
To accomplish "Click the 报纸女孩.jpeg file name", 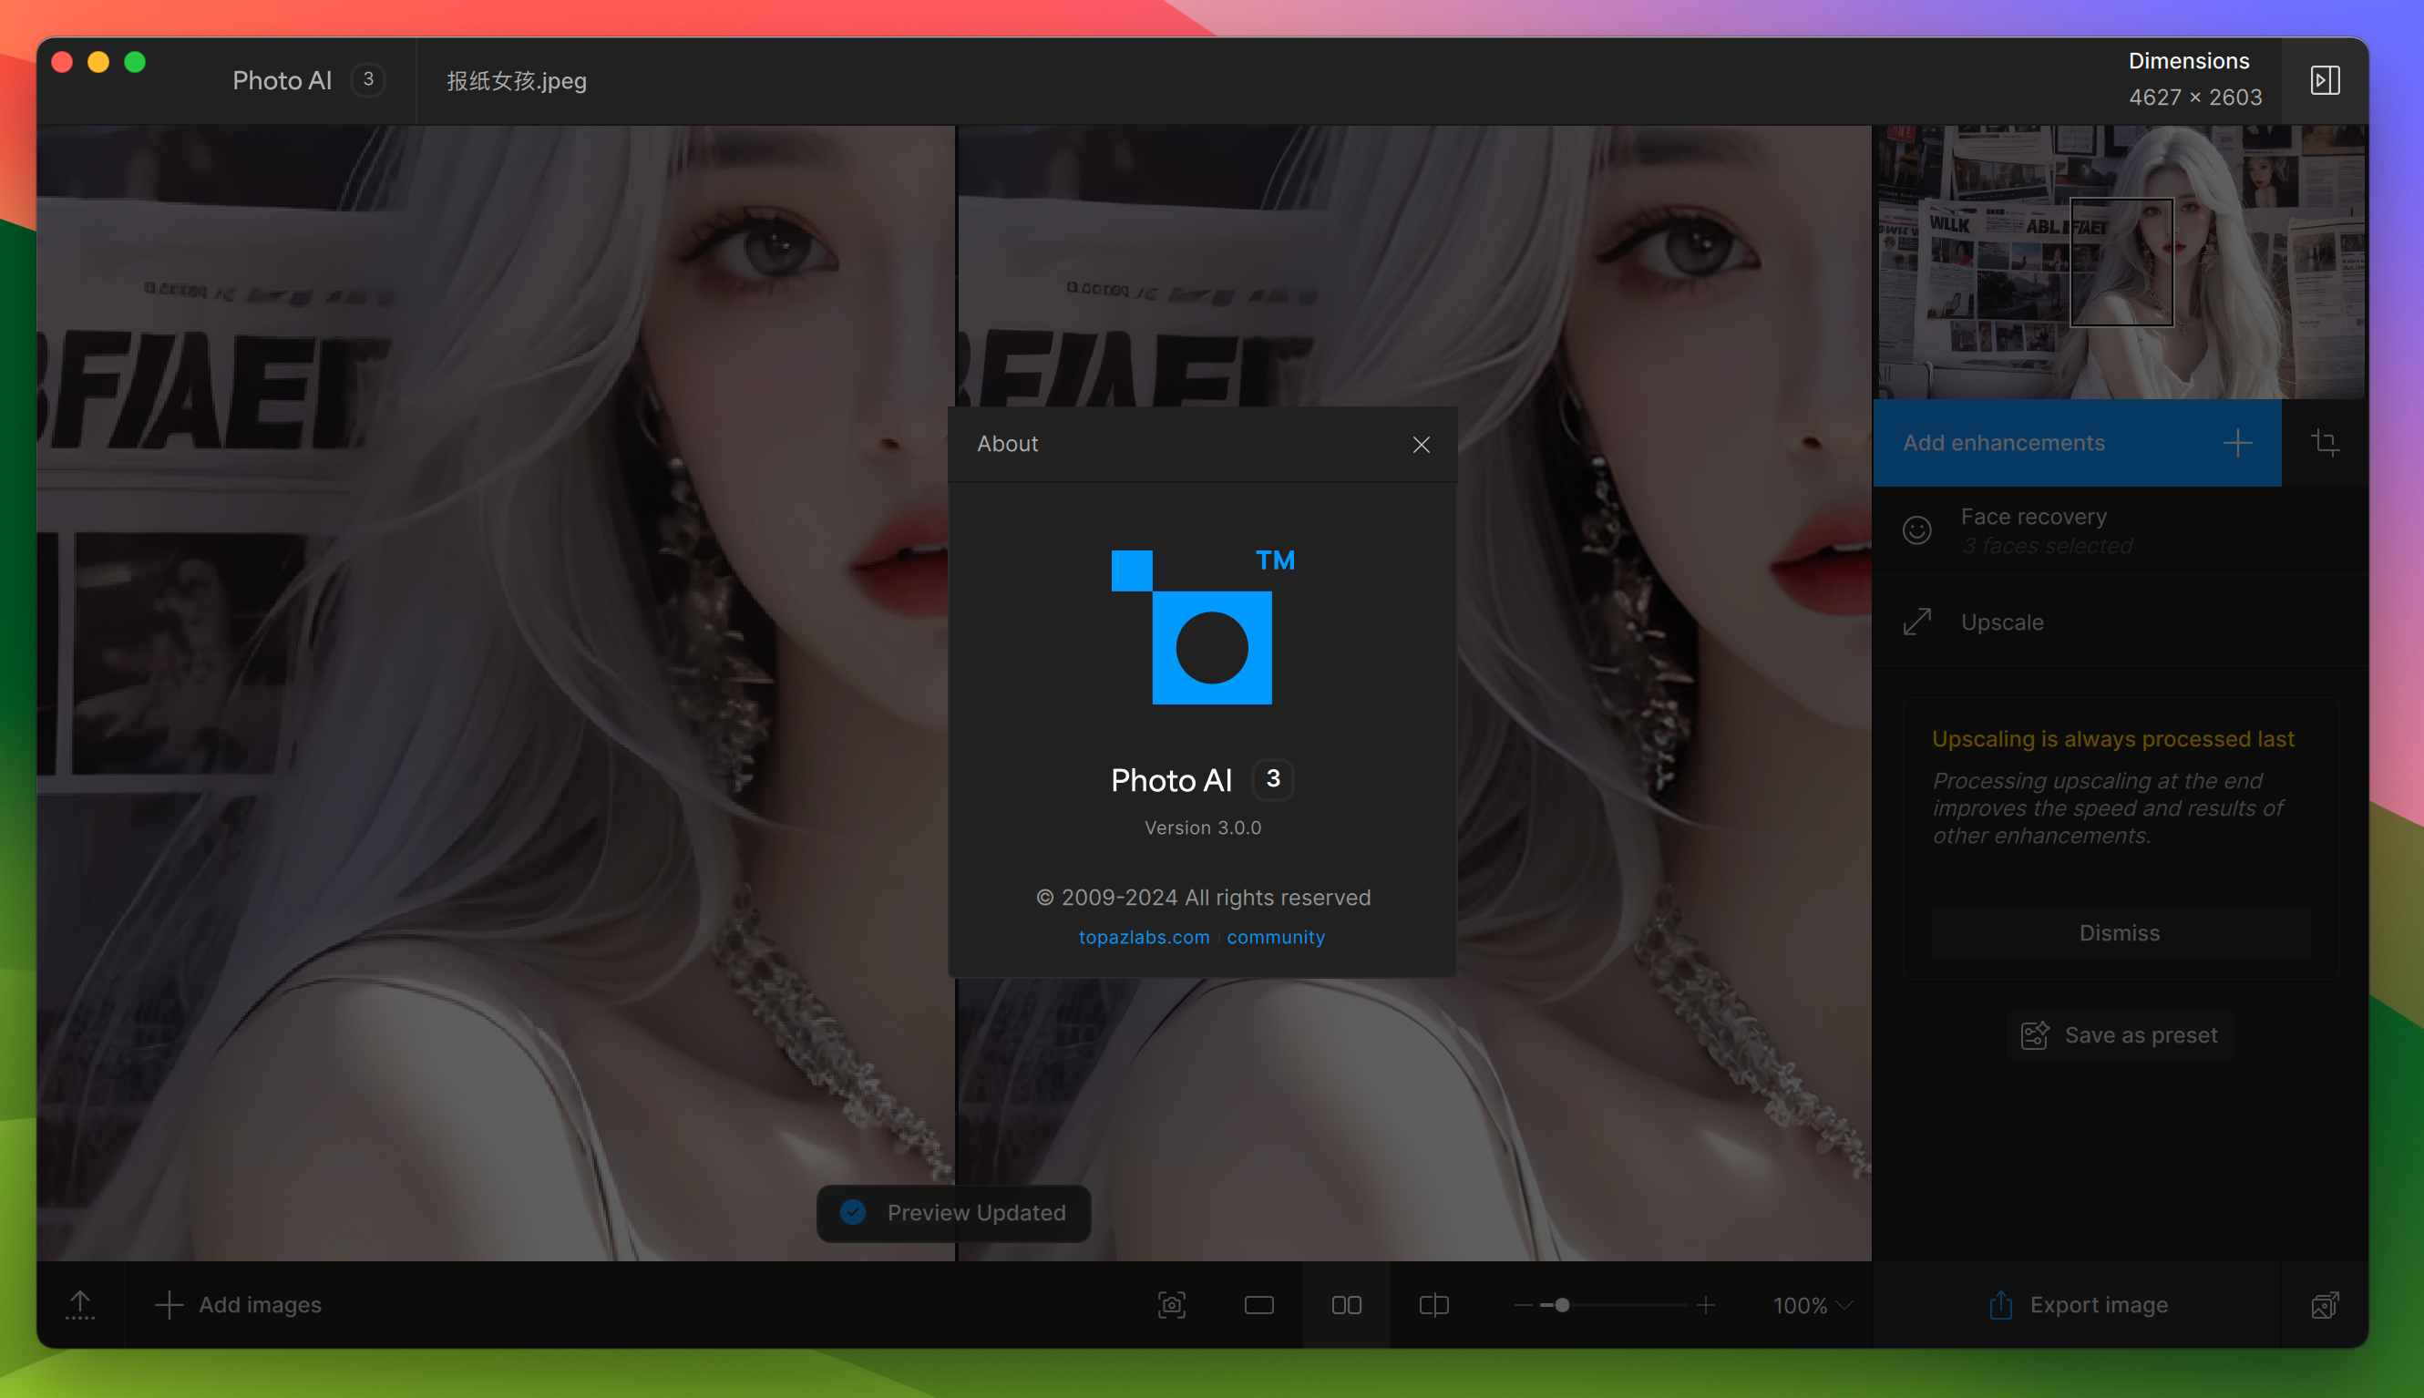I will [x=517, y=80].
